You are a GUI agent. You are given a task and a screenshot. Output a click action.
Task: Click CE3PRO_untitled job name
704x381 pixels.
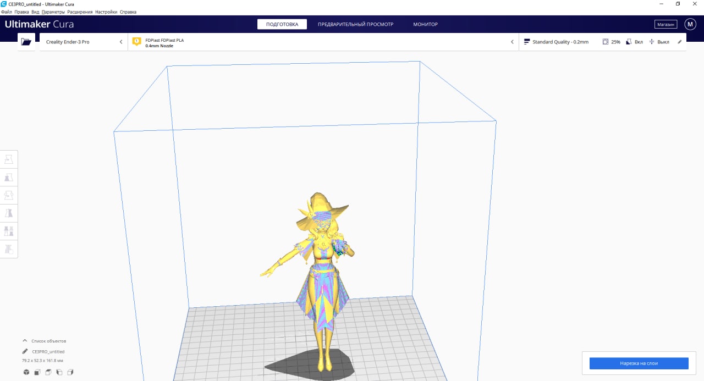(x=48, y=351)
